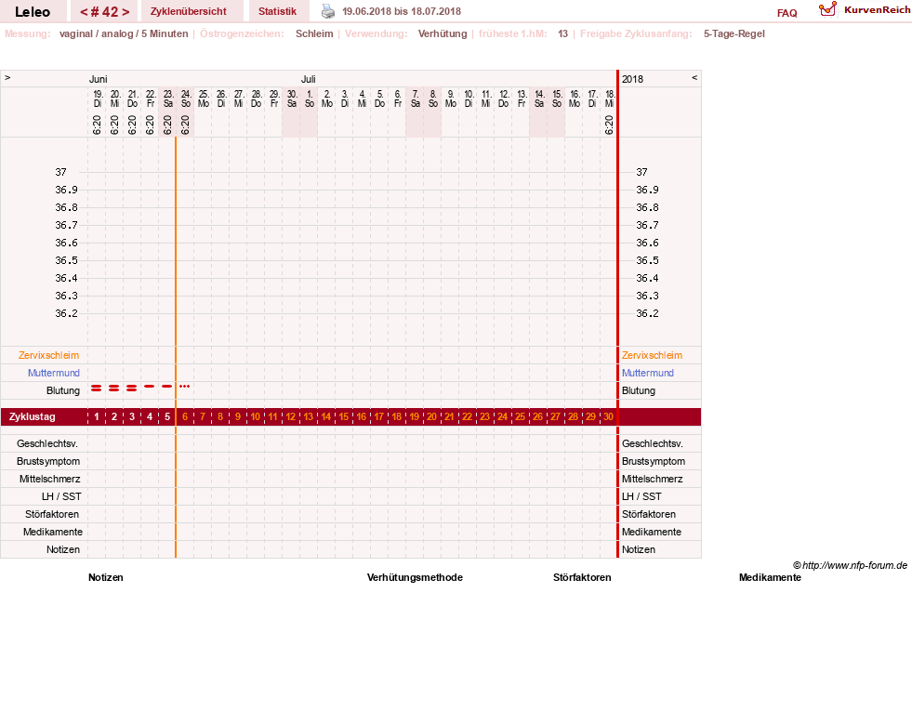Click the left 37 temperature axis label
This screenshot has width=912, height=725.
(x=61, y=172)
